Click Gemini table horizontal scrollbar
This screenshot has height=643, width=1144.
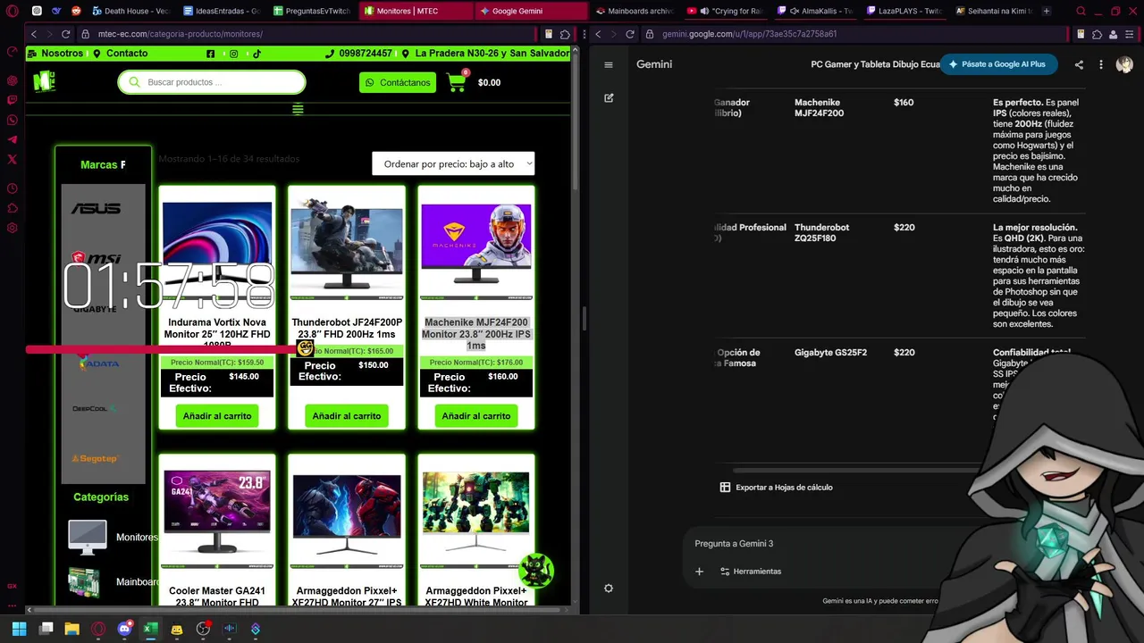click(858, 471)
